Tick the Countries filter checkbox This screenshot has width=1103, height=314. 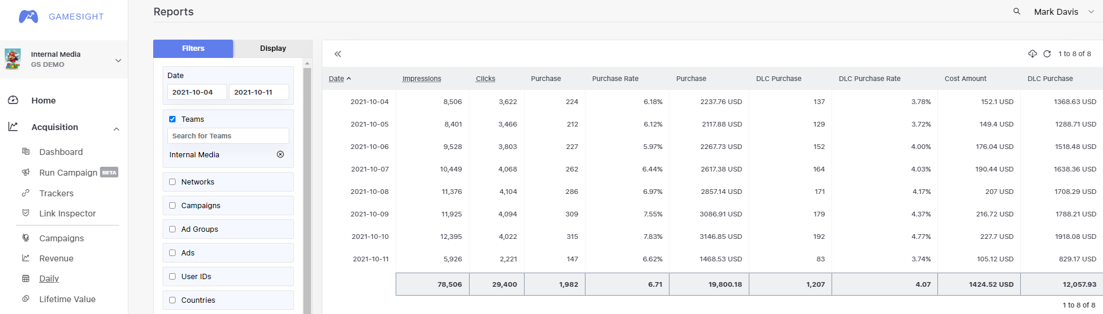(x=173, y=300)
